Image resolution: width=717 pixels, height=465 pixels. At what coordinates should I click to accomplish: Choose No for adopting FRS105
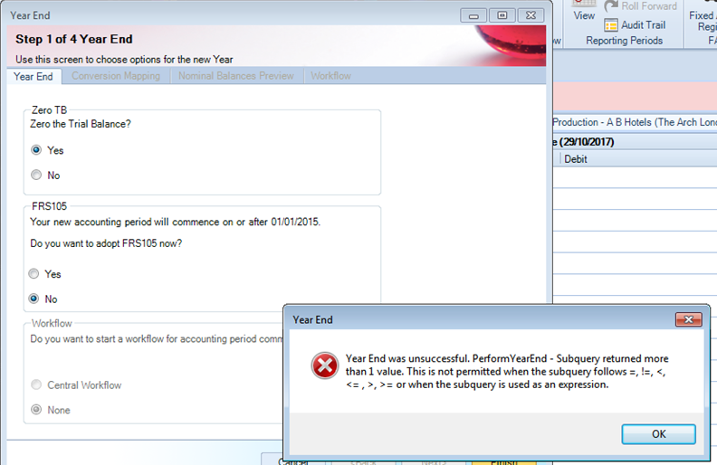pos(34,299)
